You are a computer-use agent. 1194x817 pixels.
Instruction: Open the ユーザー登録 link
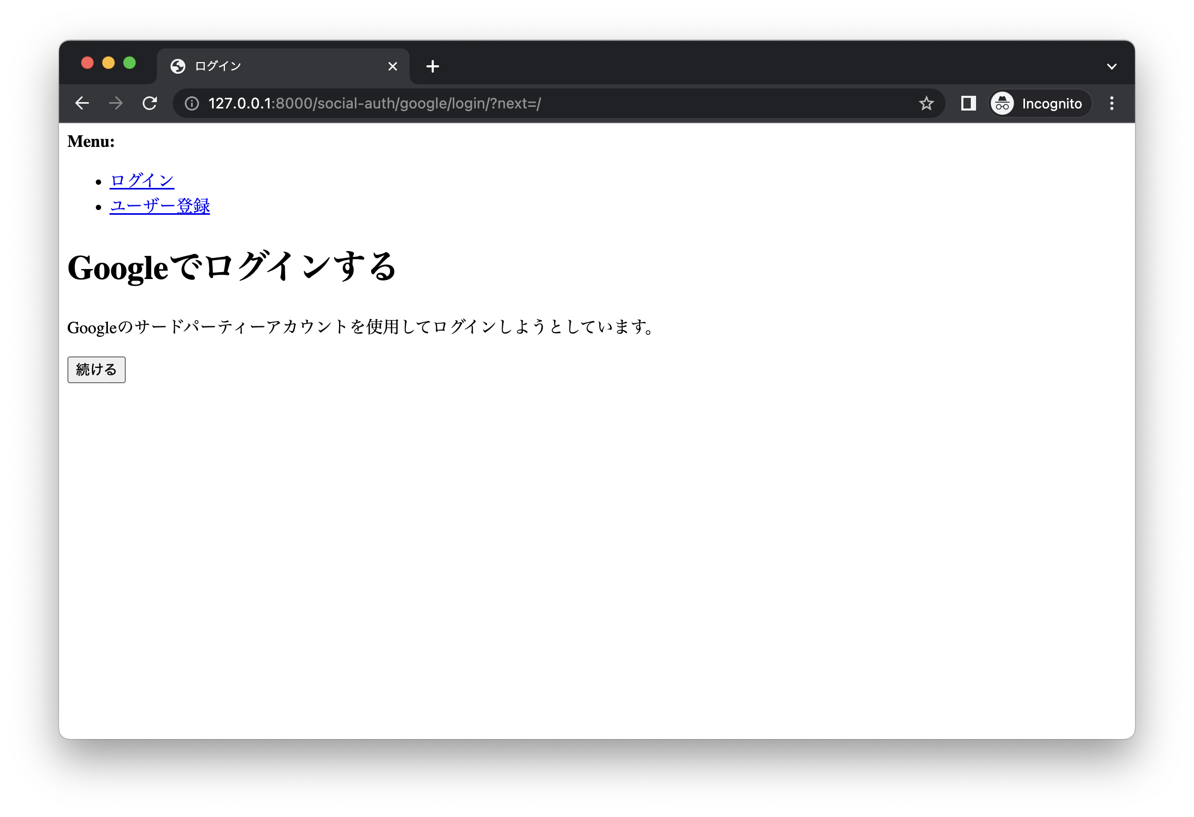tap(160, 206)
